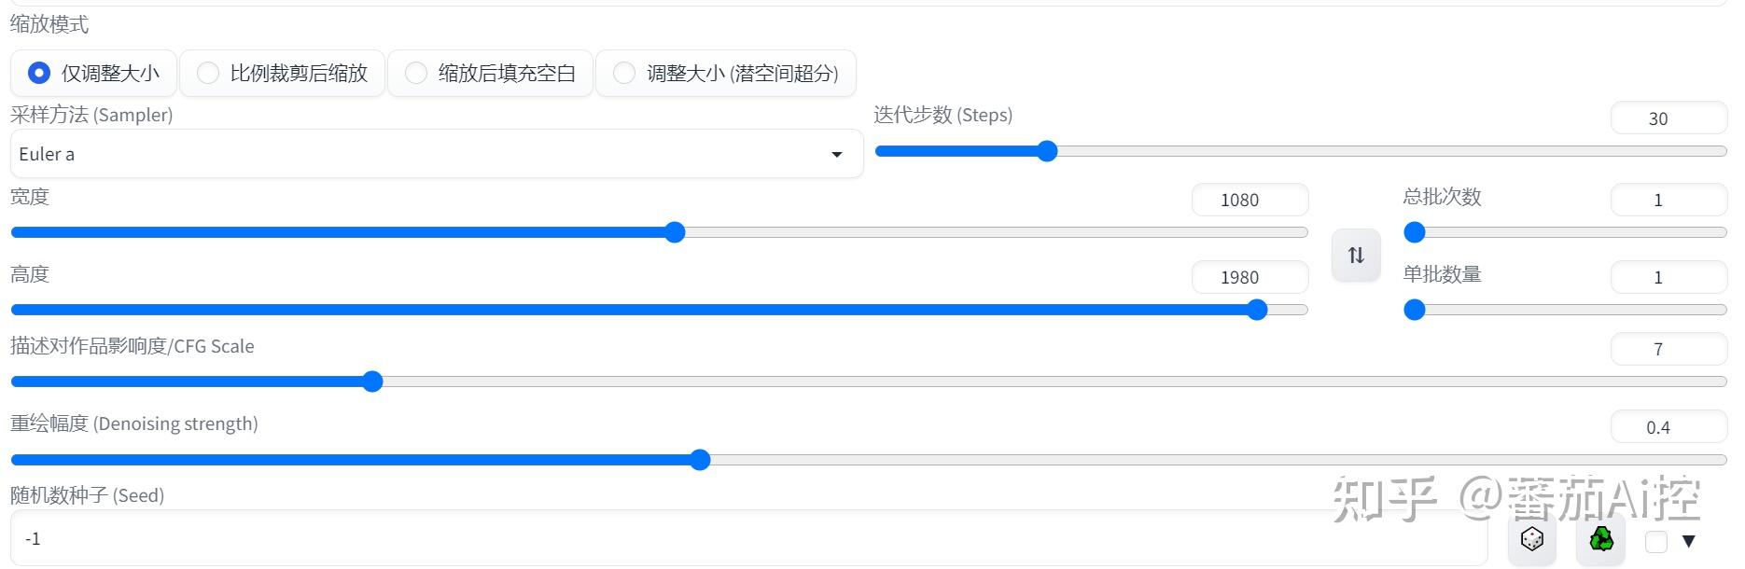Click the green recycle reuse-seed icon

pos(1600,539)
